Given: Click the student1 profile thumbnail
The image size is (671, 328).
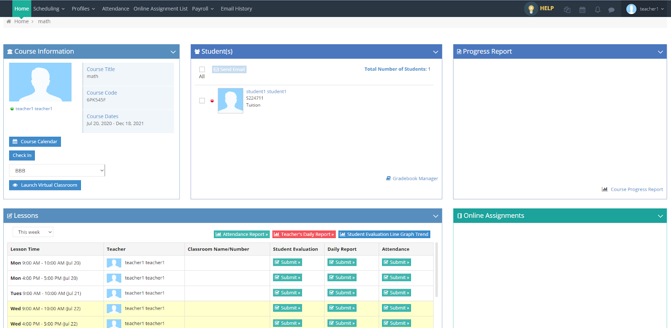Looking at the screenshot, I should 230,101.
